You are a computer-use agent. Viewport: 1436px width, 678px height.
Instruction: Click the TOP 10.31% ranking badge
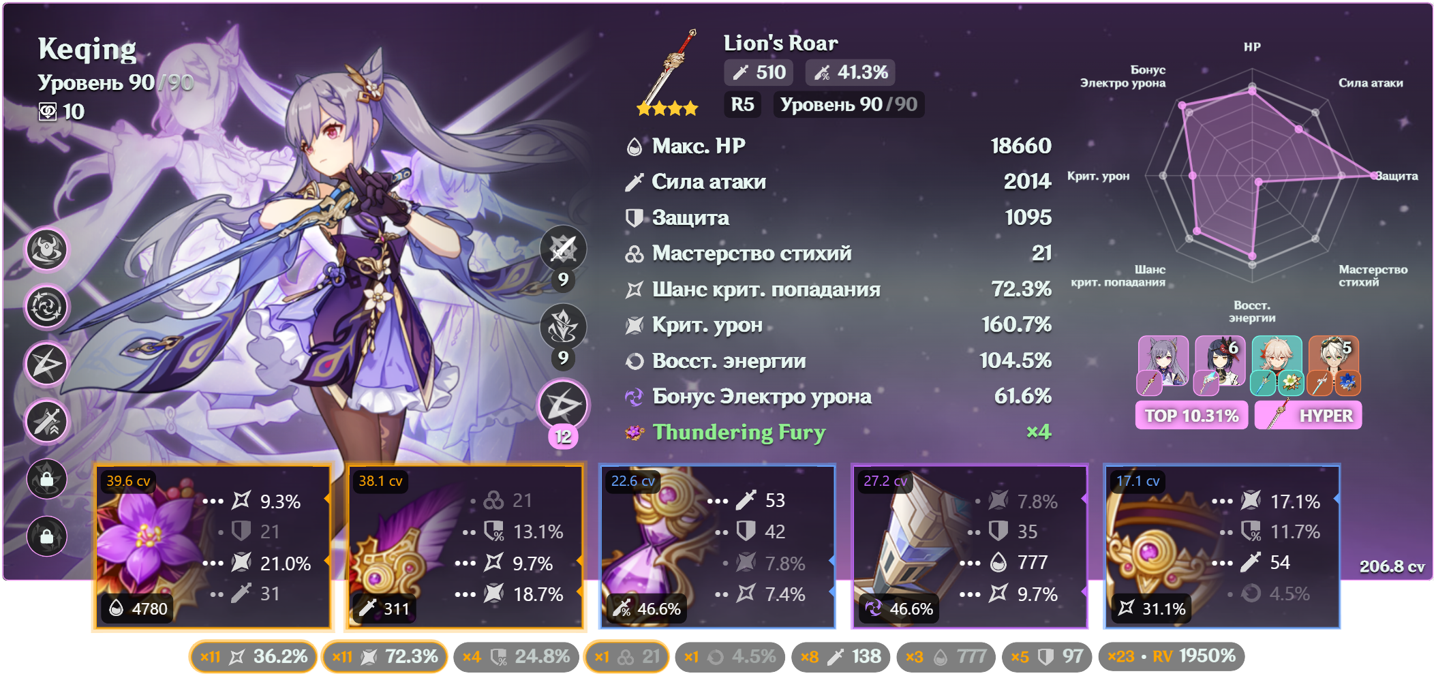1191,416
